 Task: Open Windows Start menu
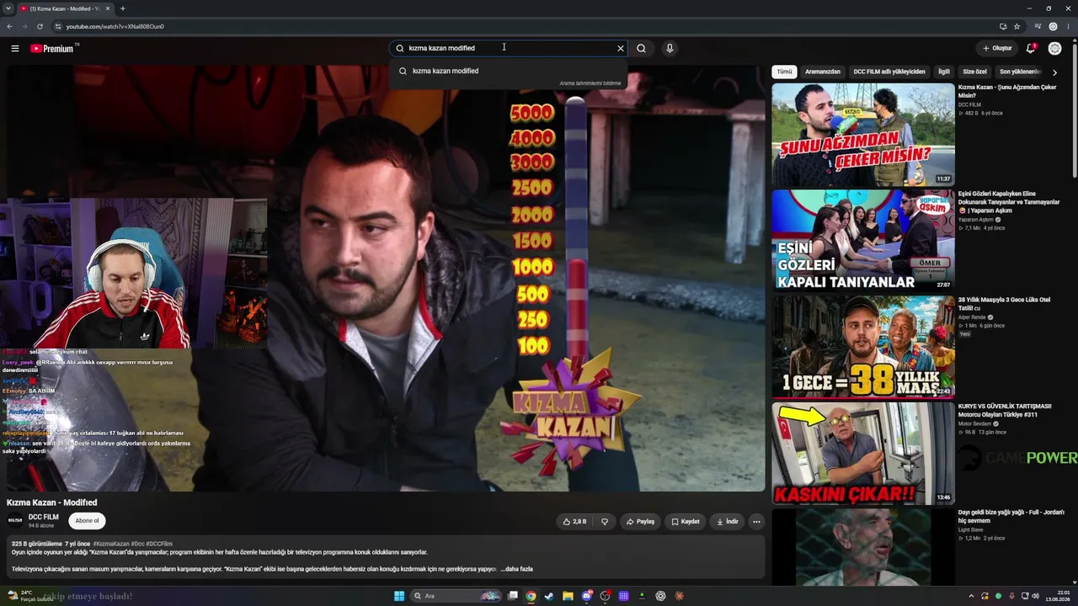(399, 596)
